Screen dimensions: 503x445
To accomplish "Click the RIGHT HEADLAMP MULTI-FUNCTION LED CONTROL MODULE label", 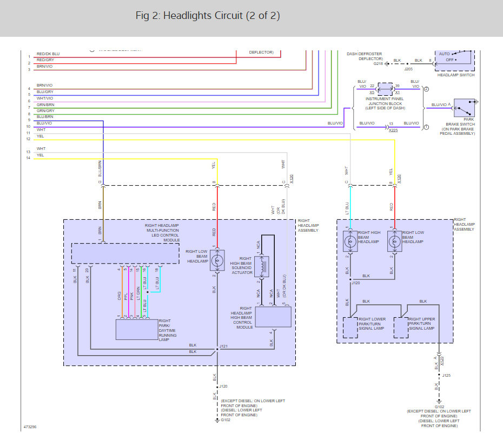I will point(162,233).
